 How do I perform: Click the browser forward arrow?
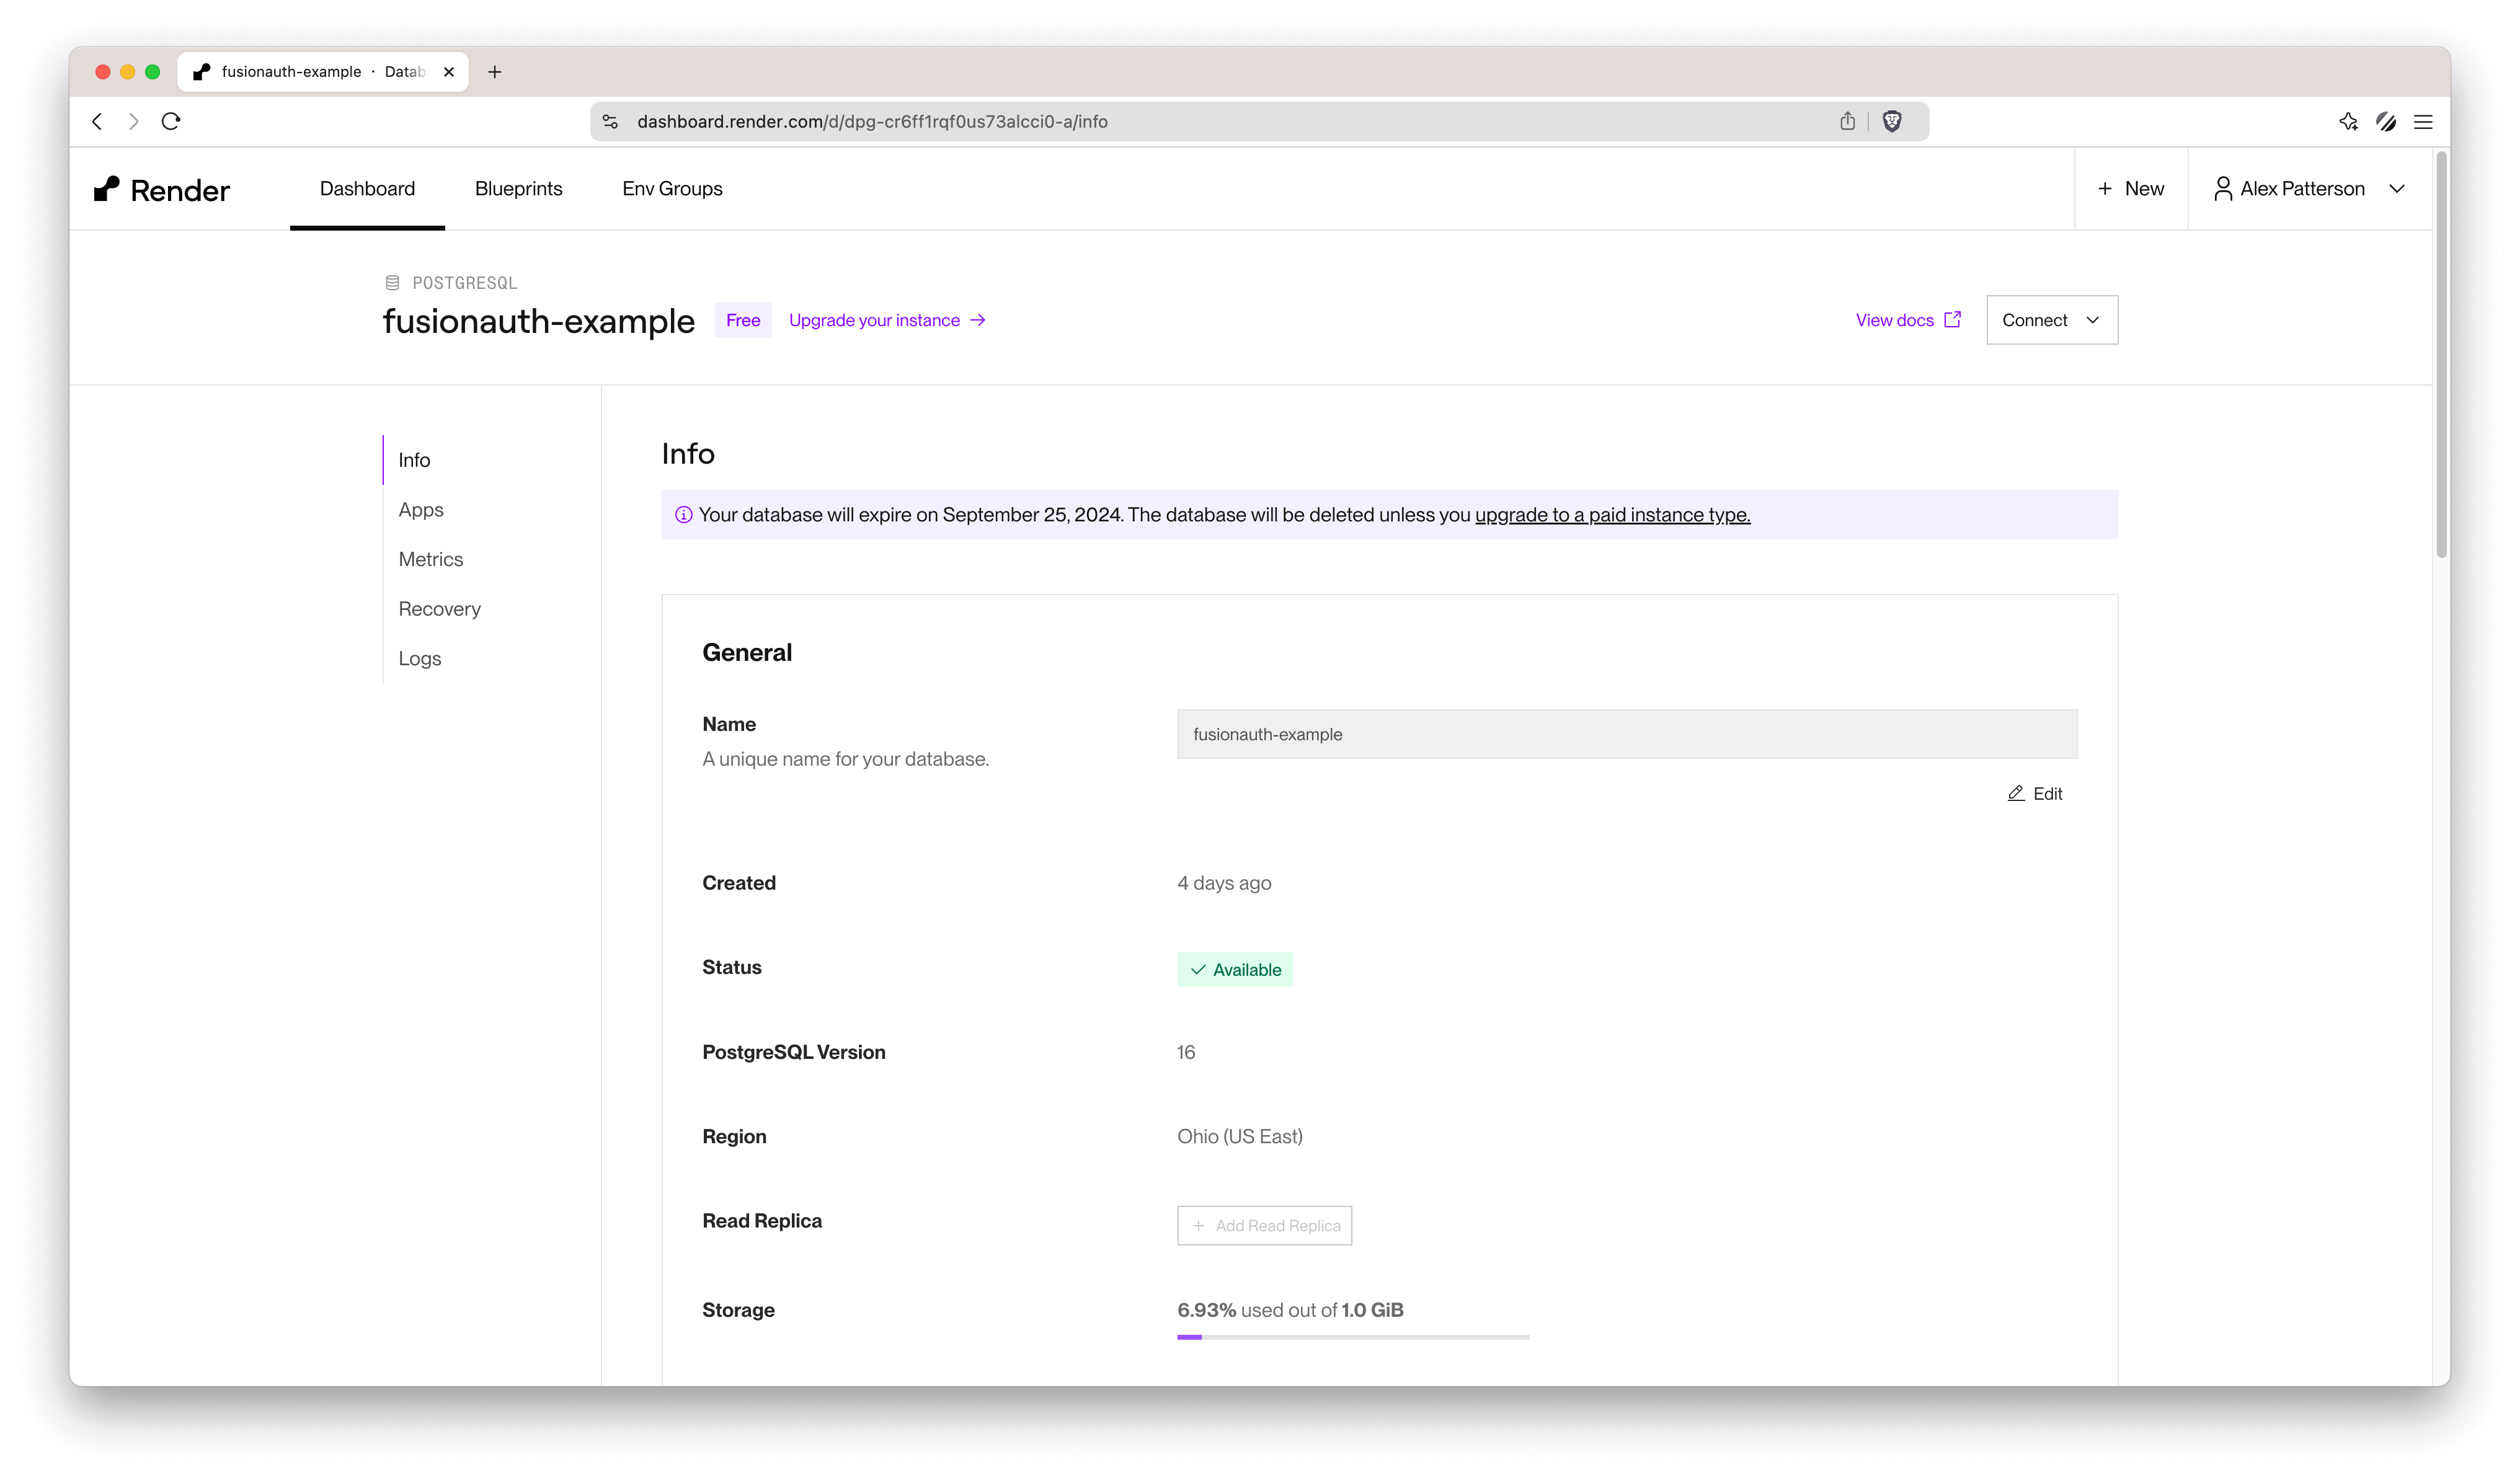134,121
